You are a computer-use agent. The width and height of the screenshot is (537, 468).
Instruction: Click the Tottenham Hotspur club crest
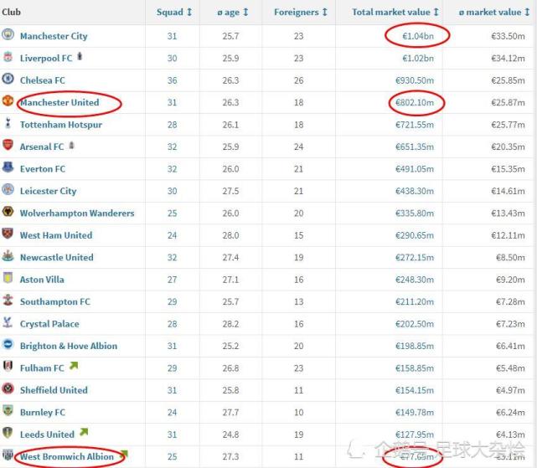tap(8, 123)
